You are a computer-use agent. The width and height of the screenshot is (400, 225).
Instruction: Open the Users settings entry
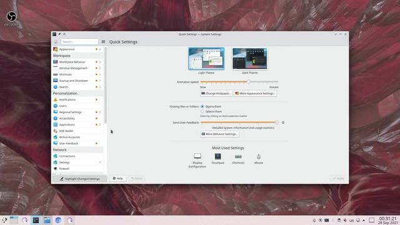77,106
